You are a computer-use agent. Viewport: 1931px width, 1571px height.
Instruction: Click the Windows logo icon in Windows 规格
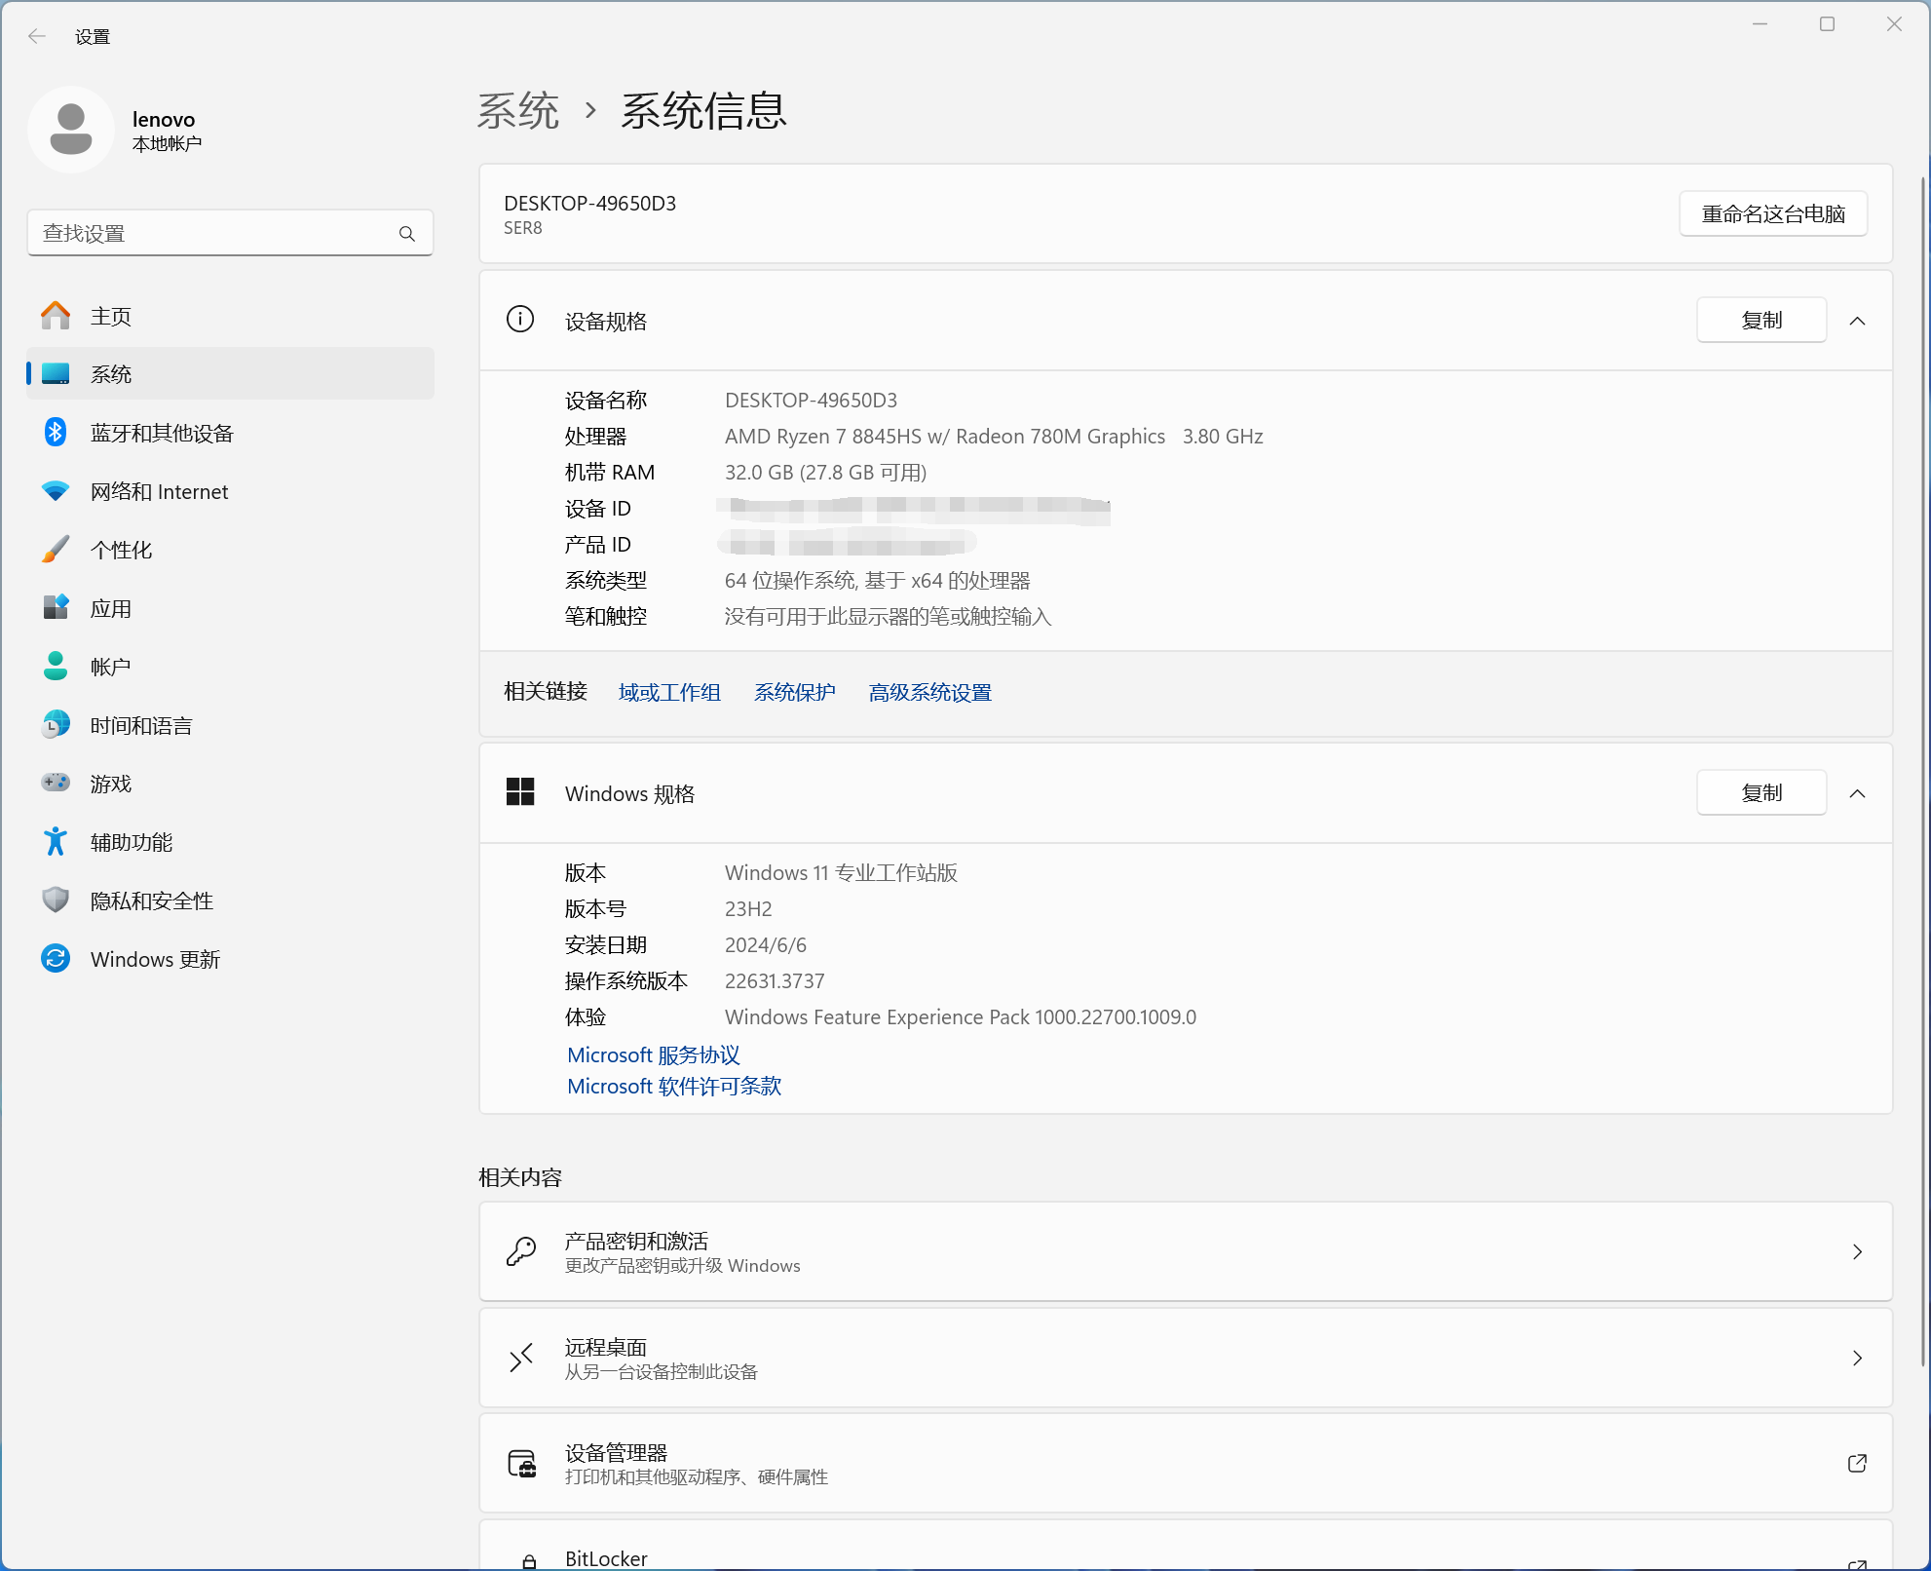pos(520,792)
